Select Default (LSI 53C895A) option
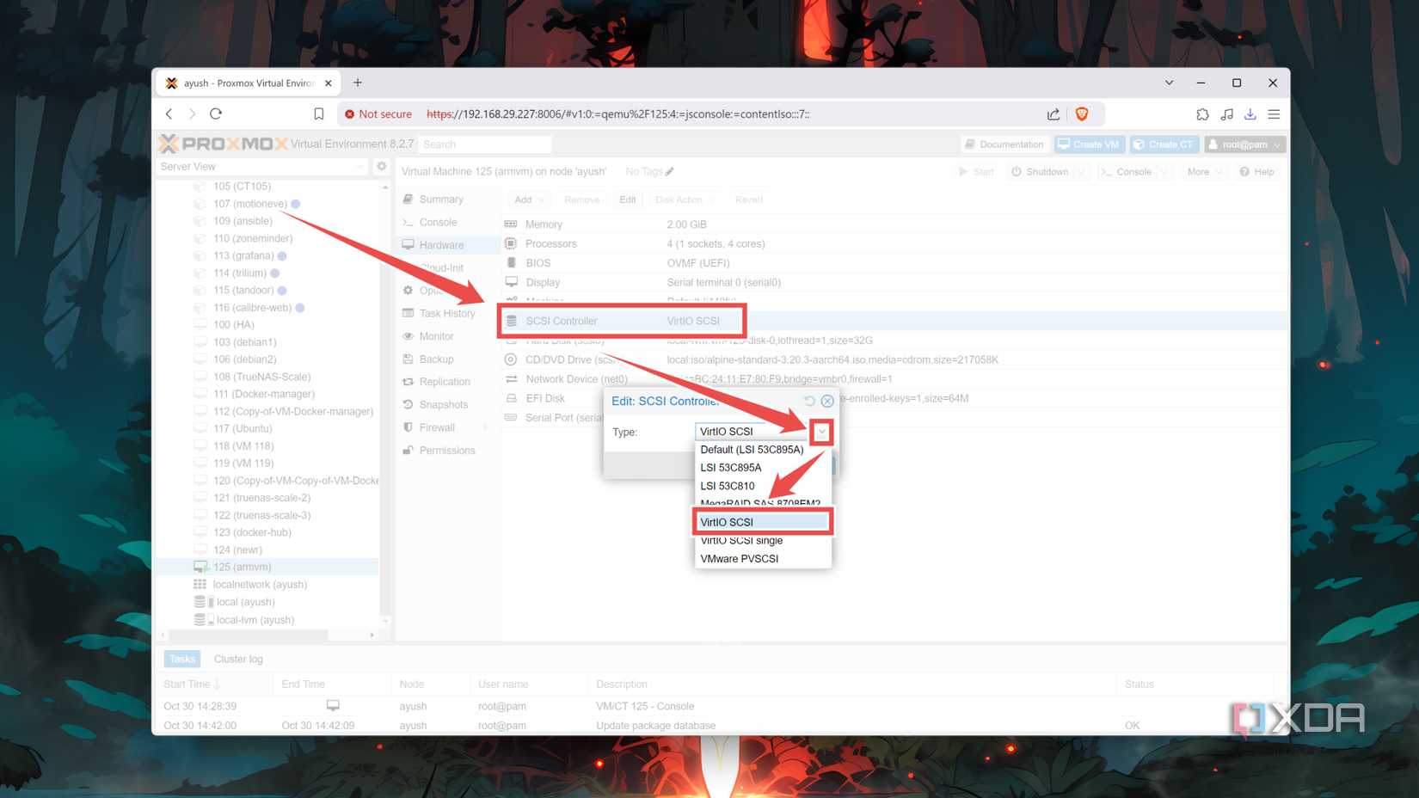This screenshot has height=798, width=1419. coord(763,449)
